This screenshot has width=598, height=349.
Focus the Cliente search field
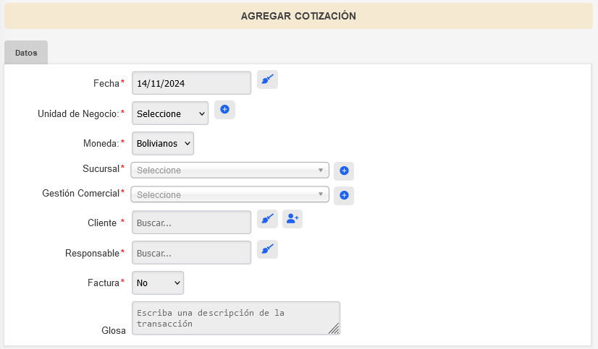pos(191,223)
